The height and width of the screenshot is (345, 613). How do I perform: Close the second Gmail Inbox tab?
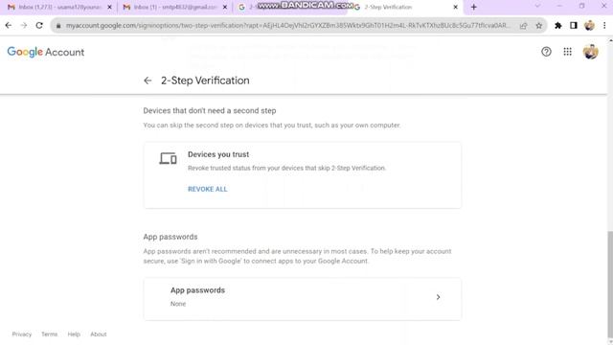225,7
